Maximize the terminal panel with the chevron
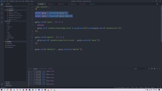Screen dimensions: 162x91 157,69
